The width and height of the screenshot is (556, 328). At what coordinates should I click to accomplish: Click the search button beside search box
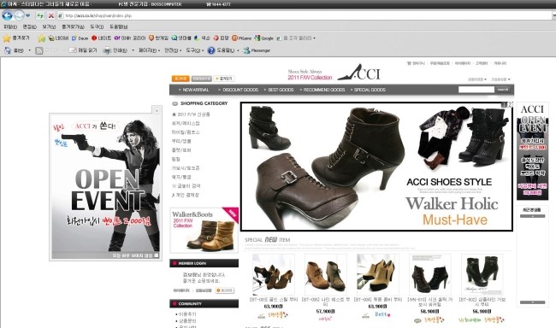(x=502, y=90)
